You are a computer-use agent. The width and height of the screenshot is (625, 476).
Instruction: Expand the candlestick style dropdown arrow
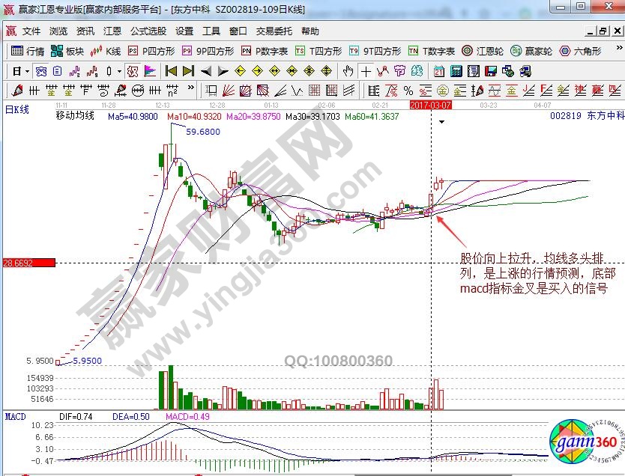[x=119, y=71]
